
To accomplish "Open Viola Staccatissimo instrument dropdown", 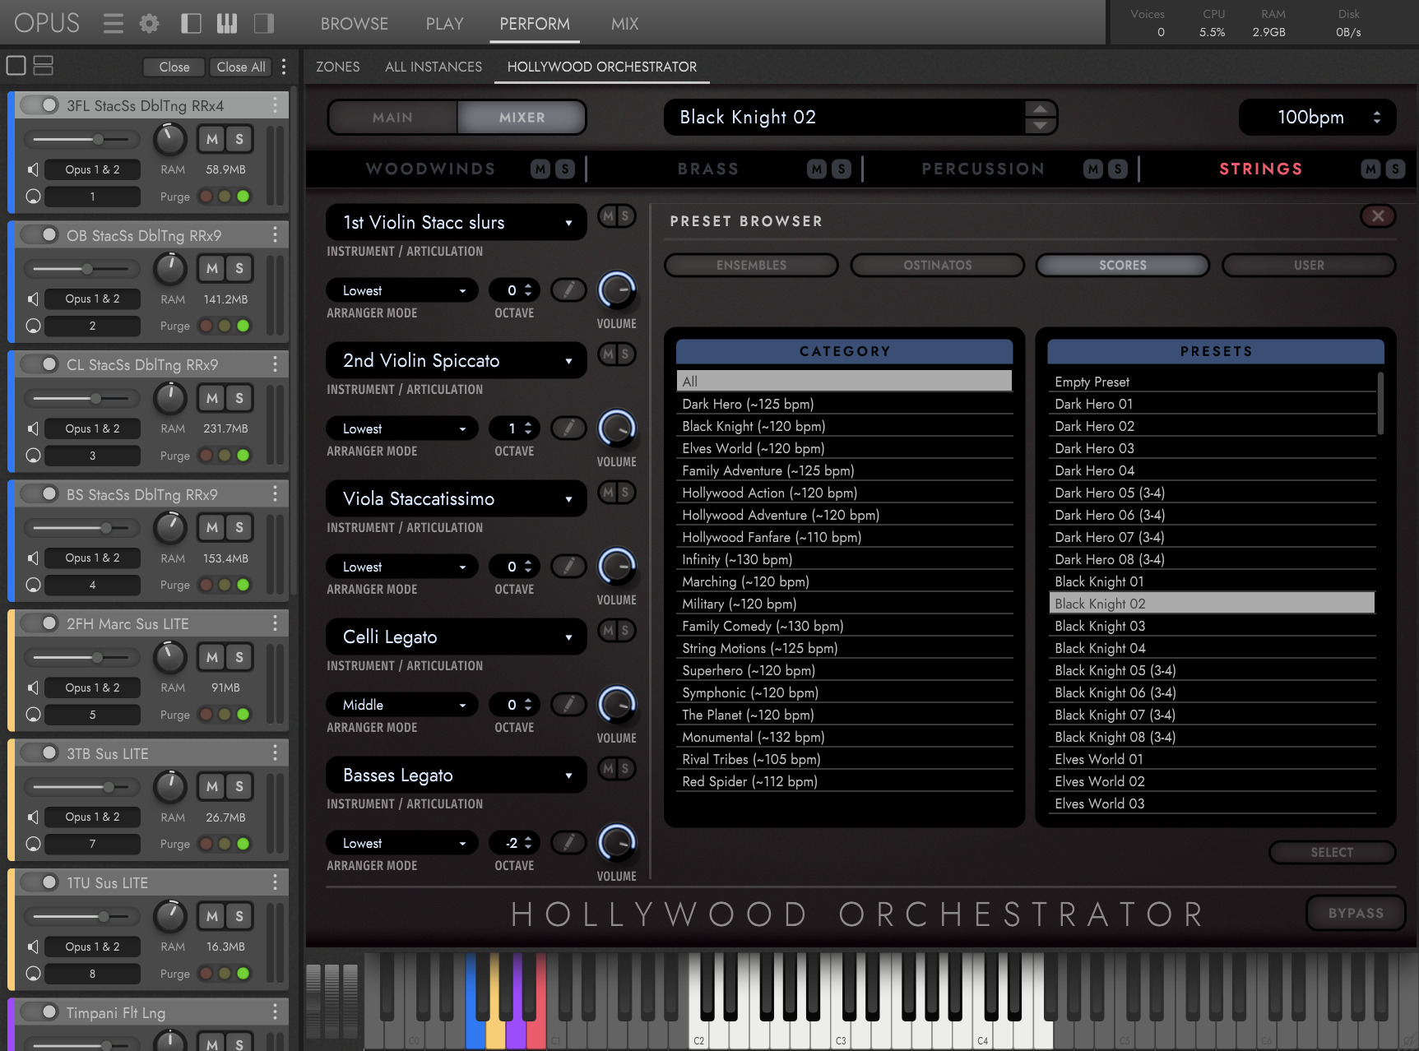I will coord(457,499).
